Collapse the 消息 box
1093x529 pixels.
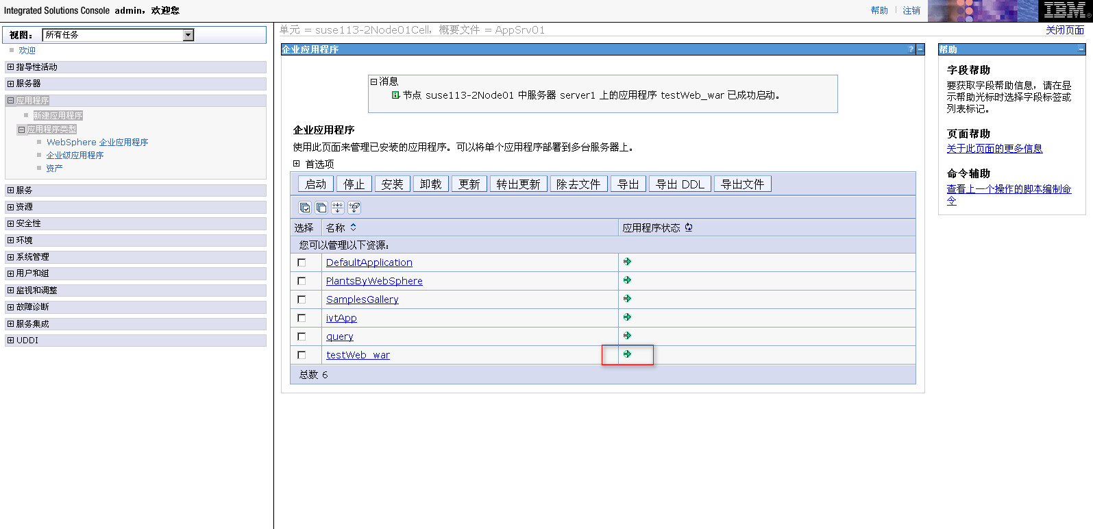click(374, 82)
